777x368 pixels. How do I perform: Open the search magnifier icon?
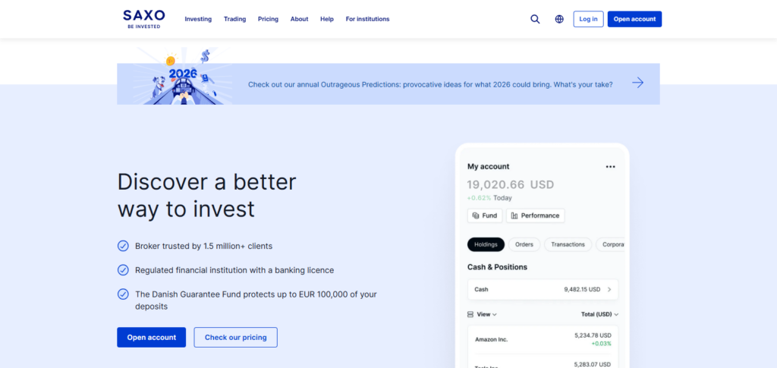coord(535,19)
